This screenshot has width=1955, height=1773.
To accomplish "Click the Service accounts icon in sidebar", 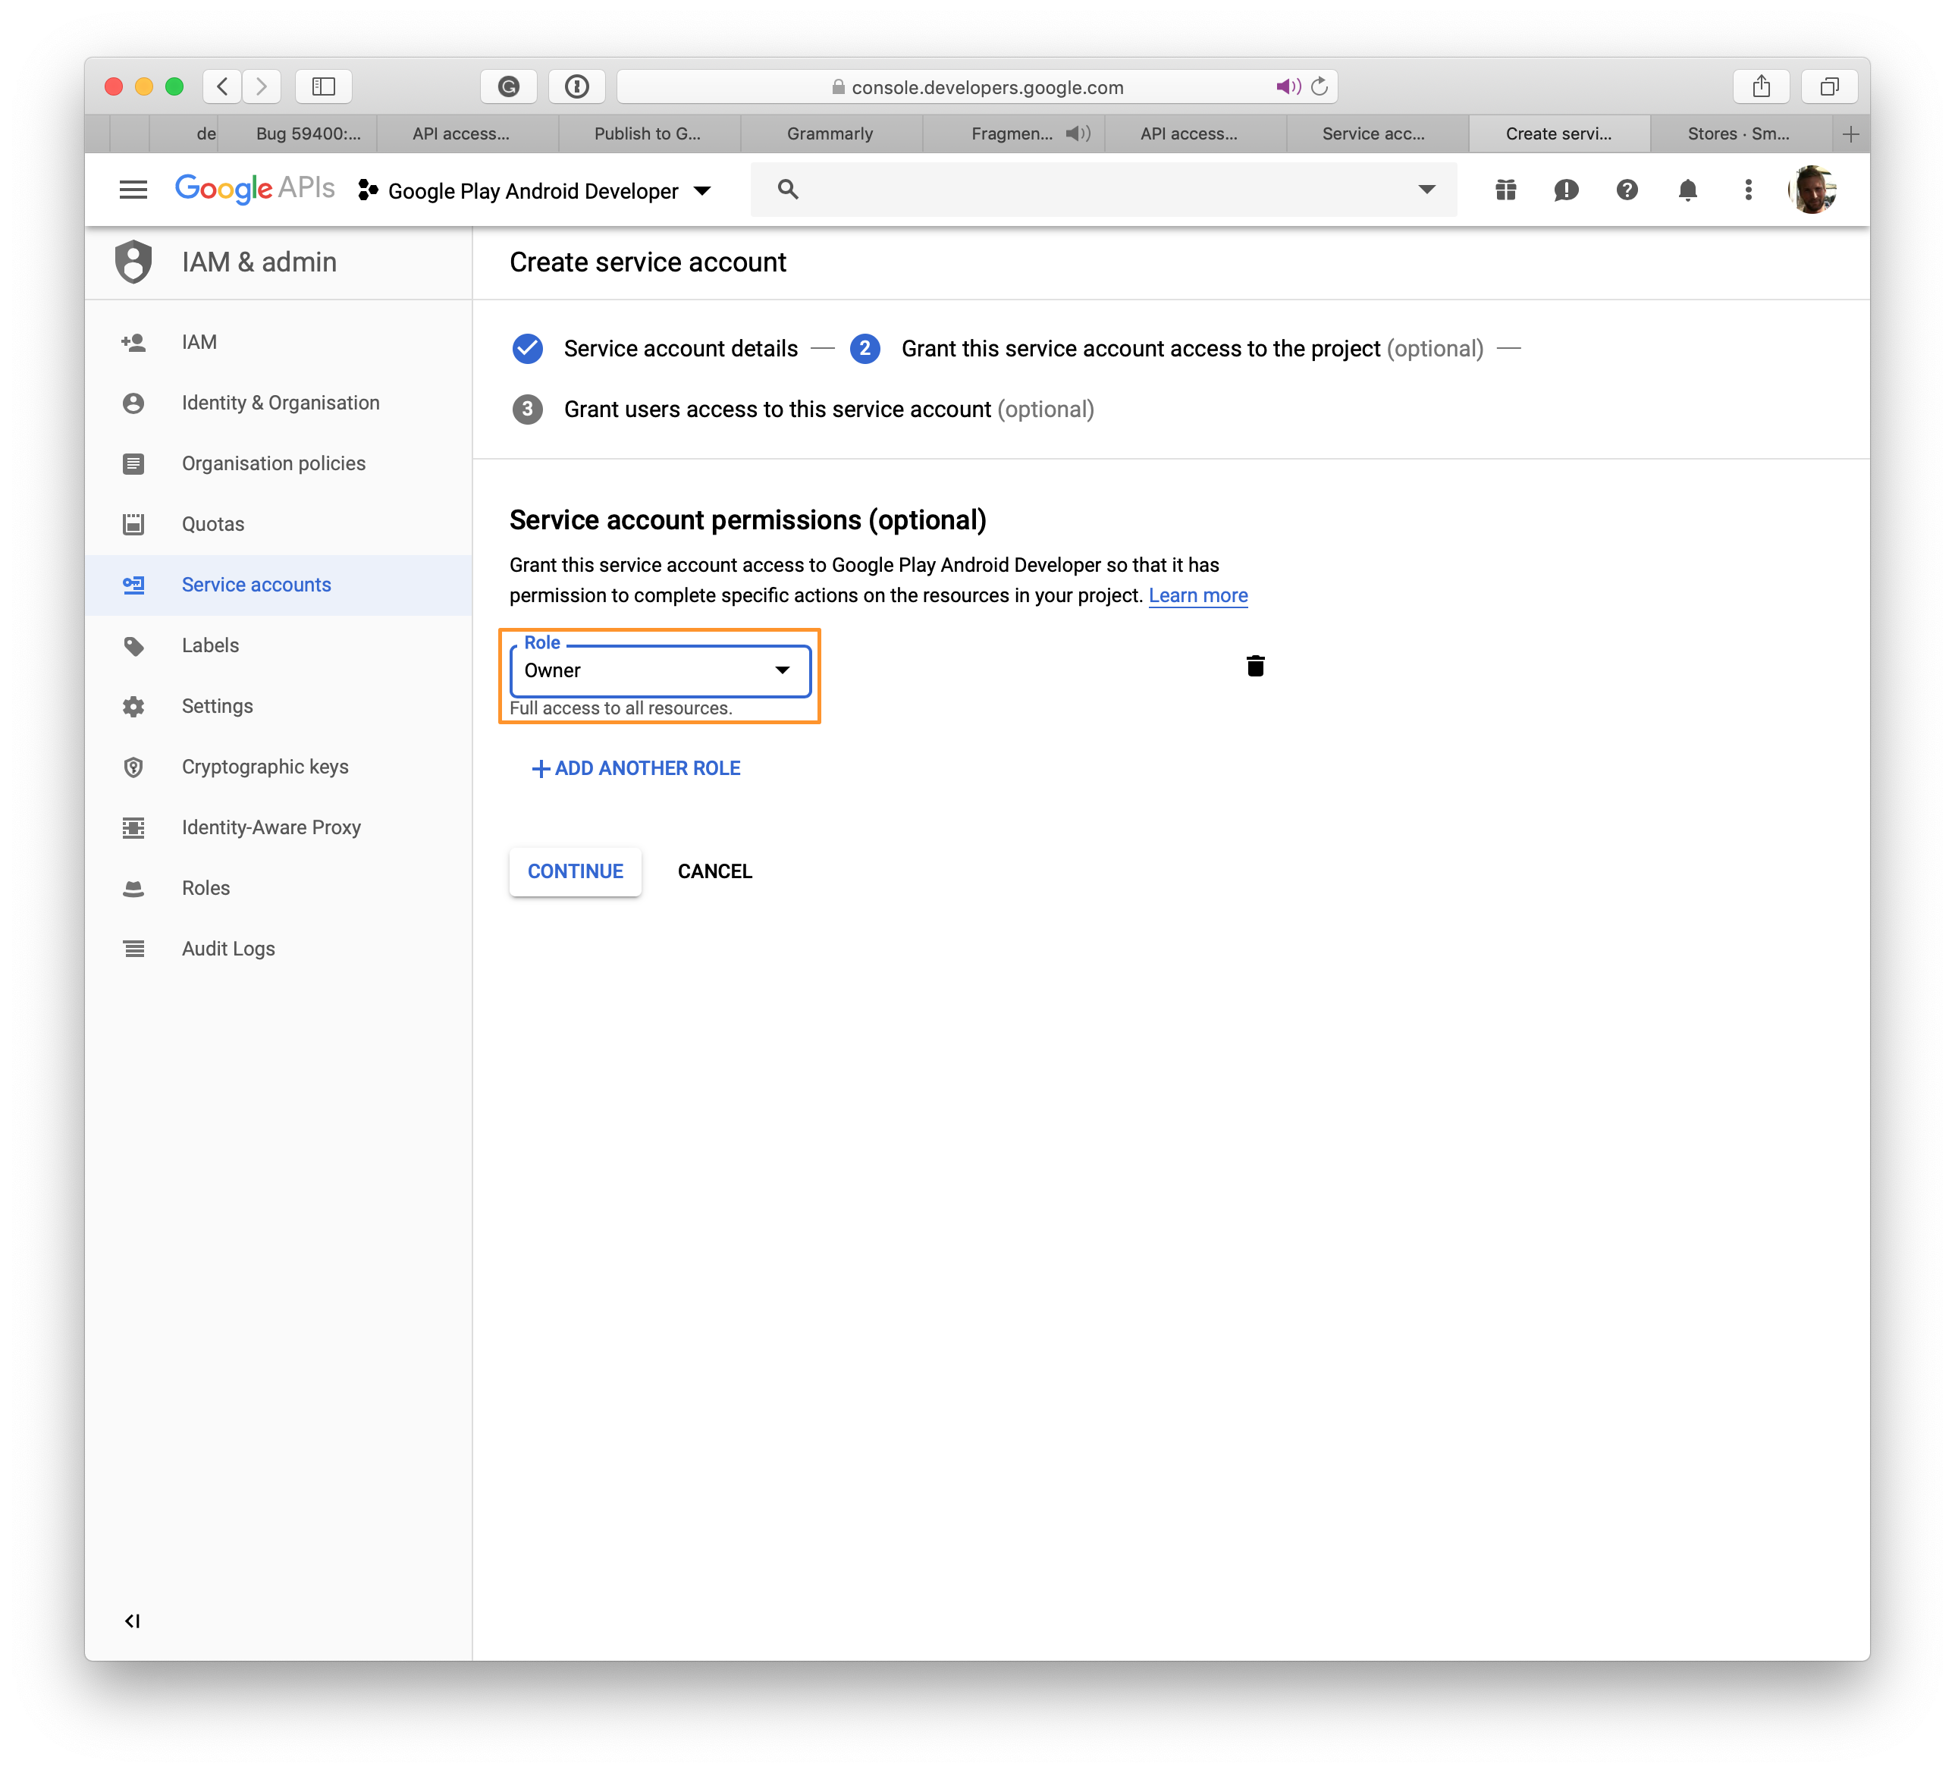I will pos(137,584).
